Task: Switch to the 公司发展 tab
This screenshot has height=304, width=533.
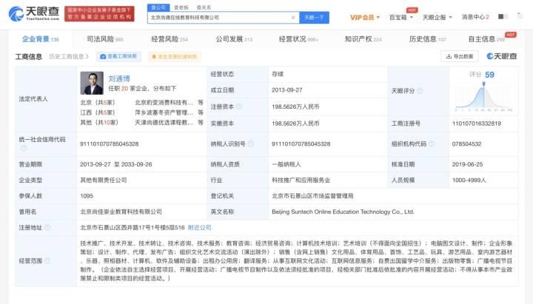Action: tap(234, 39)
